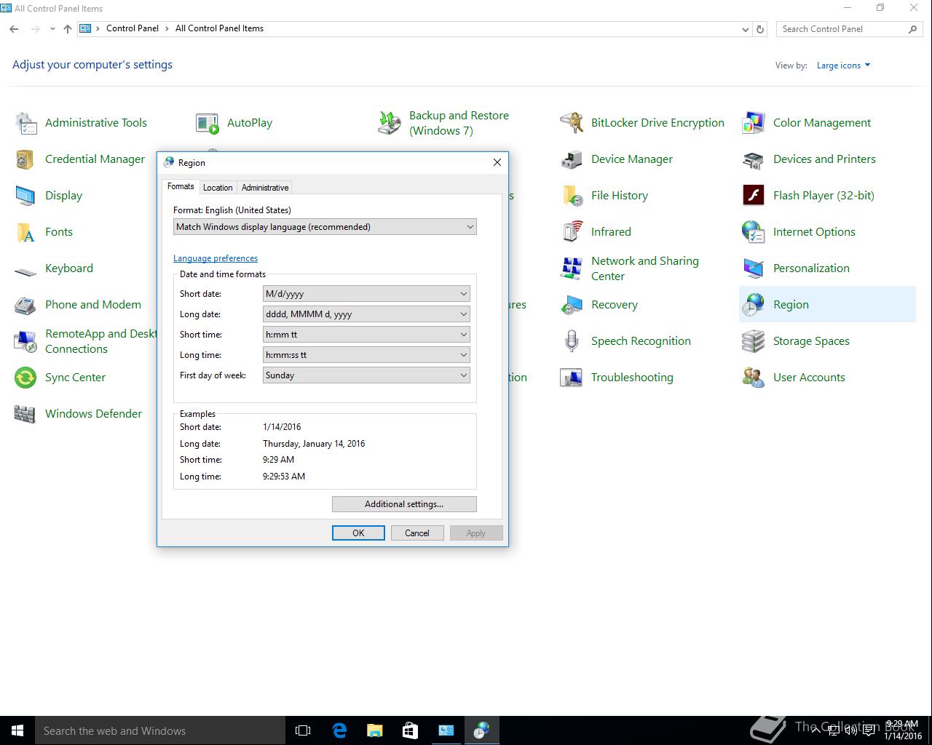
Task: Open BitLocker Drive Encryption icon
Action: click(572, 123)
